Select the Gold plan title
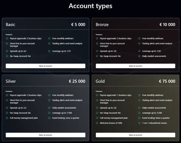181x143 pixels. [x=100, y=81]
